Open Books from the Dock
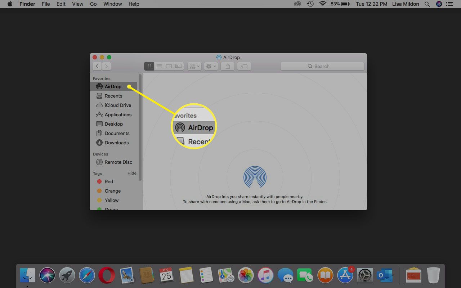Image resolution: width=461 pixels, height=288 pixels. coord(325,275)
